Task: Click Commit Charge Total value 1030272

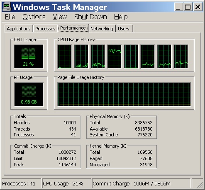Action: click(x=68, y=152)
